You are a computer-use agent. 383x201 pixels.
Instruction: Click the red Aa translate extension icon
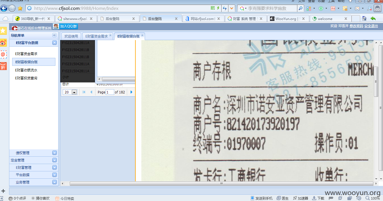(x=333, y=8)
